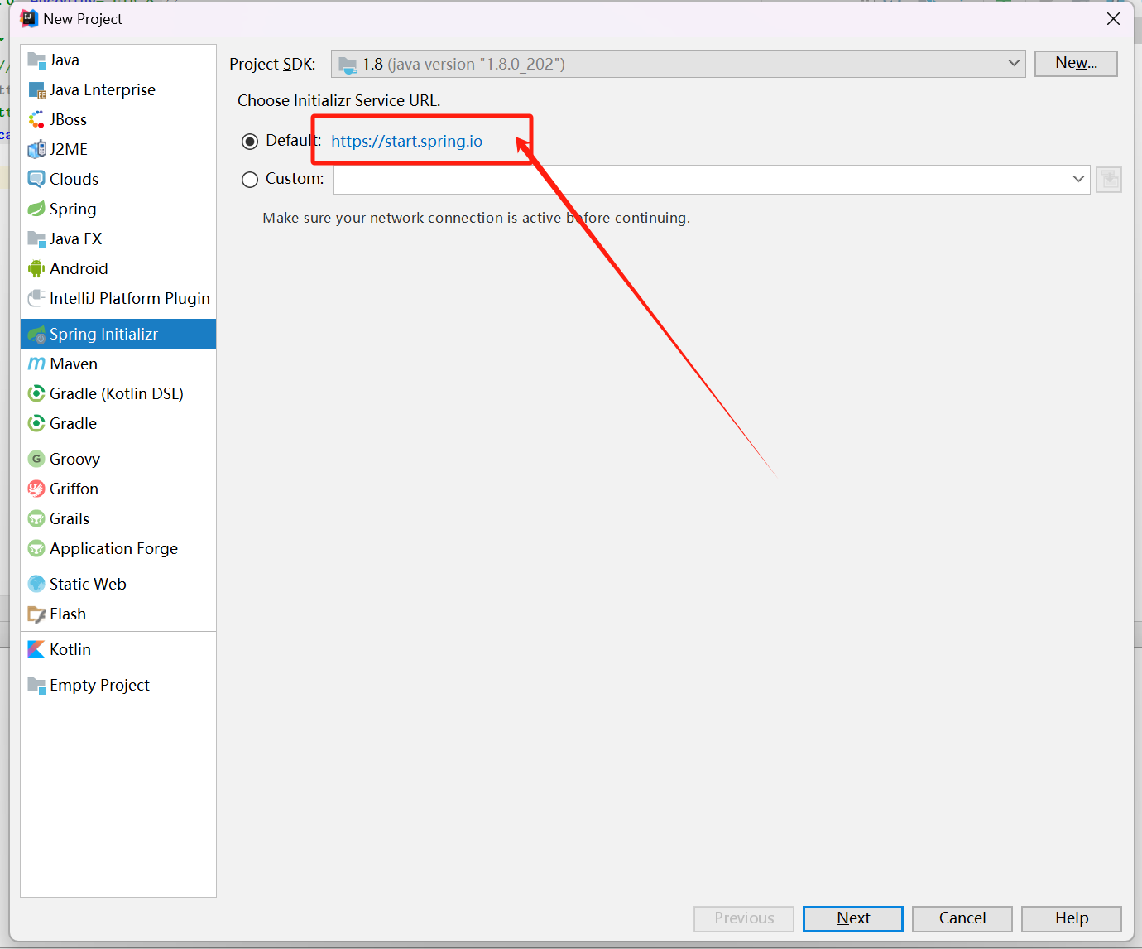Expand the Custom URL dropdown arrow
The width and height of the screenshot is (1142, 949).
(1078, 179)
